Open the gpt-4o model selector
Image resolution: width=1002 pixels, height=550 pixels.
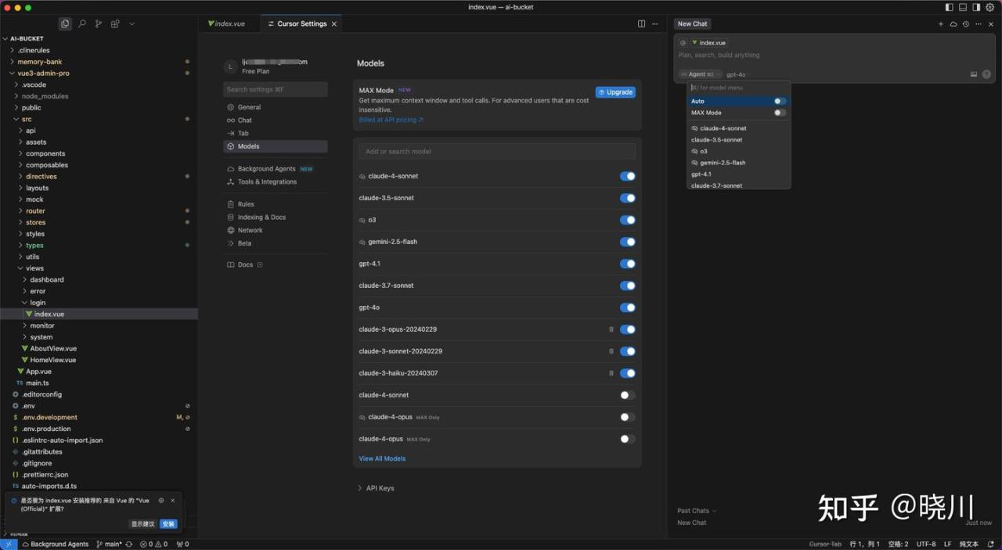click(737, 74)
